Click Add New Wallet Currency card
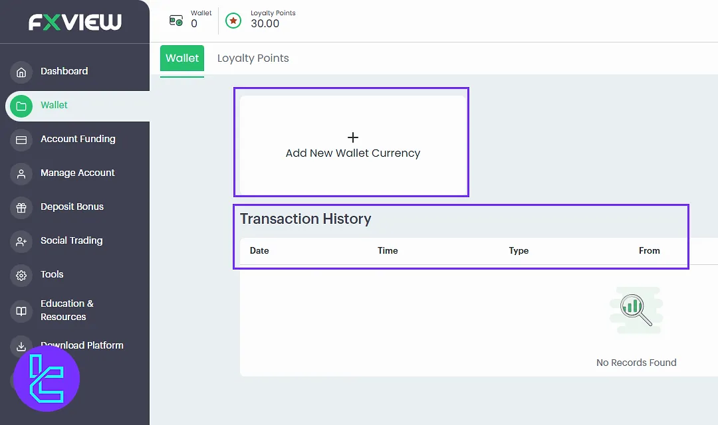 [x=352, y=145]
